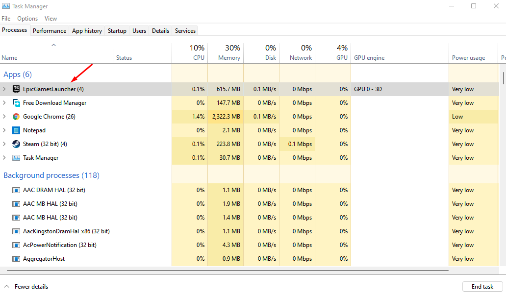506x297 pixels.
Task: Select the AcPowerNotification (32 bit) process
Action: coord(60,245)
